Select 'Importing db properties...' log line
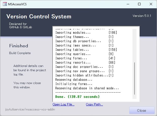 [x=84, y=41]
